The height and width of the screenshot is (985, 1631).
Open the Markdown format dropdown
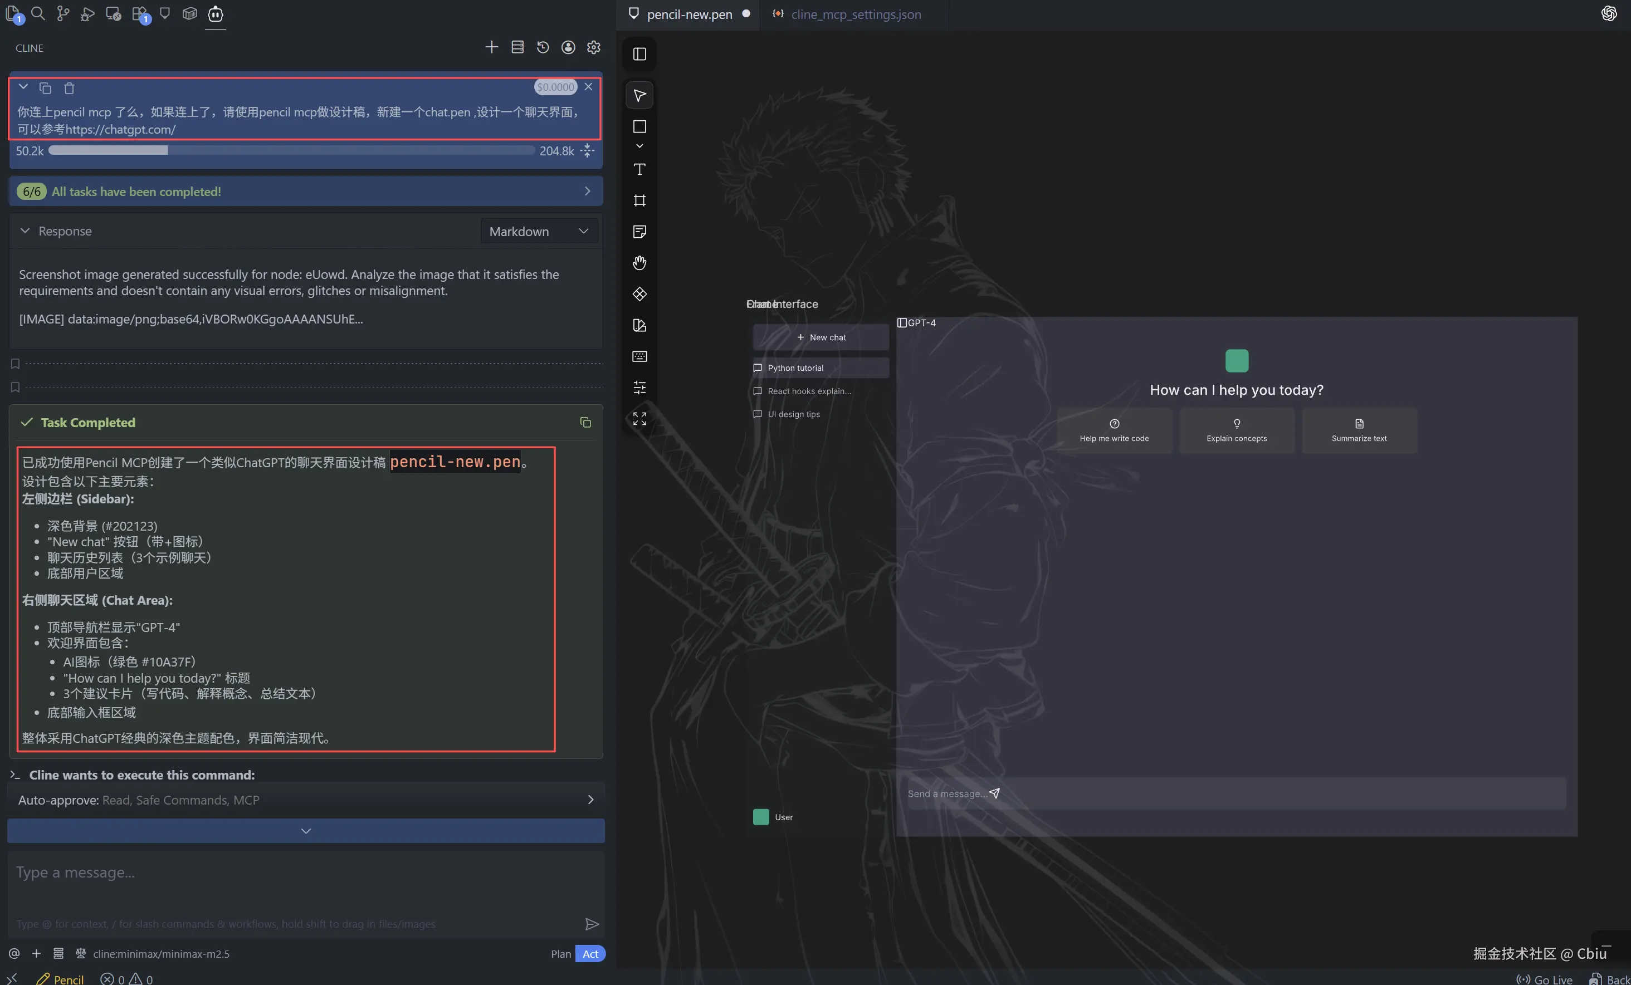pyautogui.click(x=539, y=232)
